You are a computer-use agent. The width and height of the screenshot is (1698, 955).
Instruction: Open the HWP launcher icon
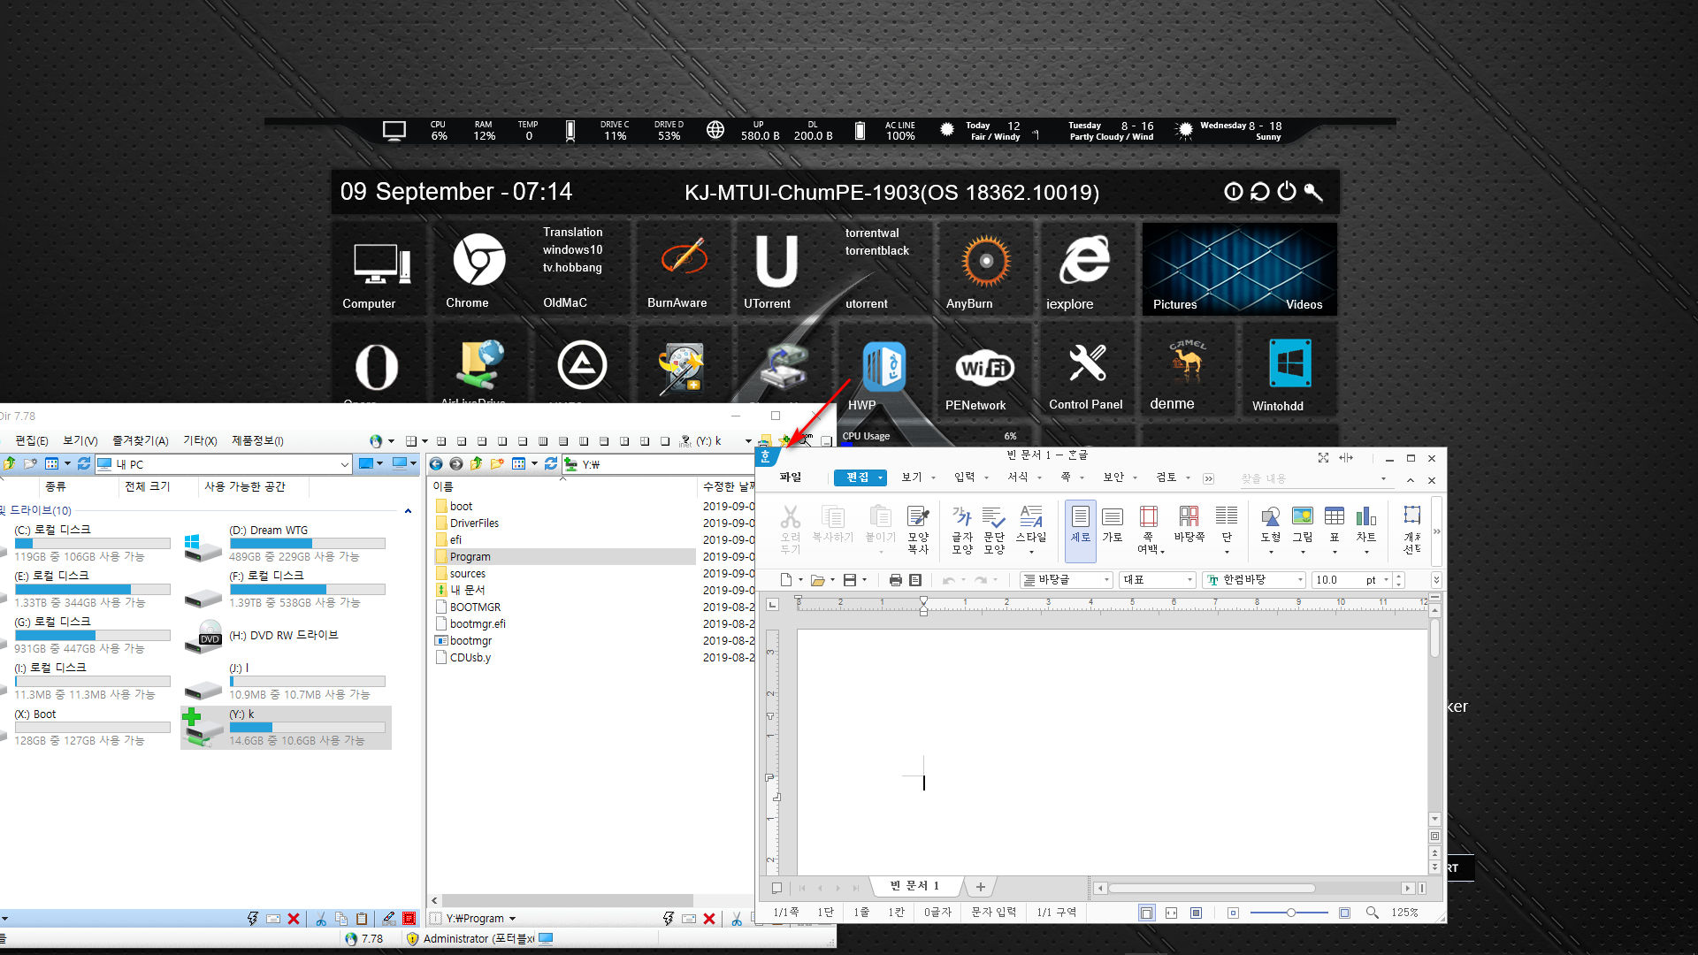coord(883,366)
